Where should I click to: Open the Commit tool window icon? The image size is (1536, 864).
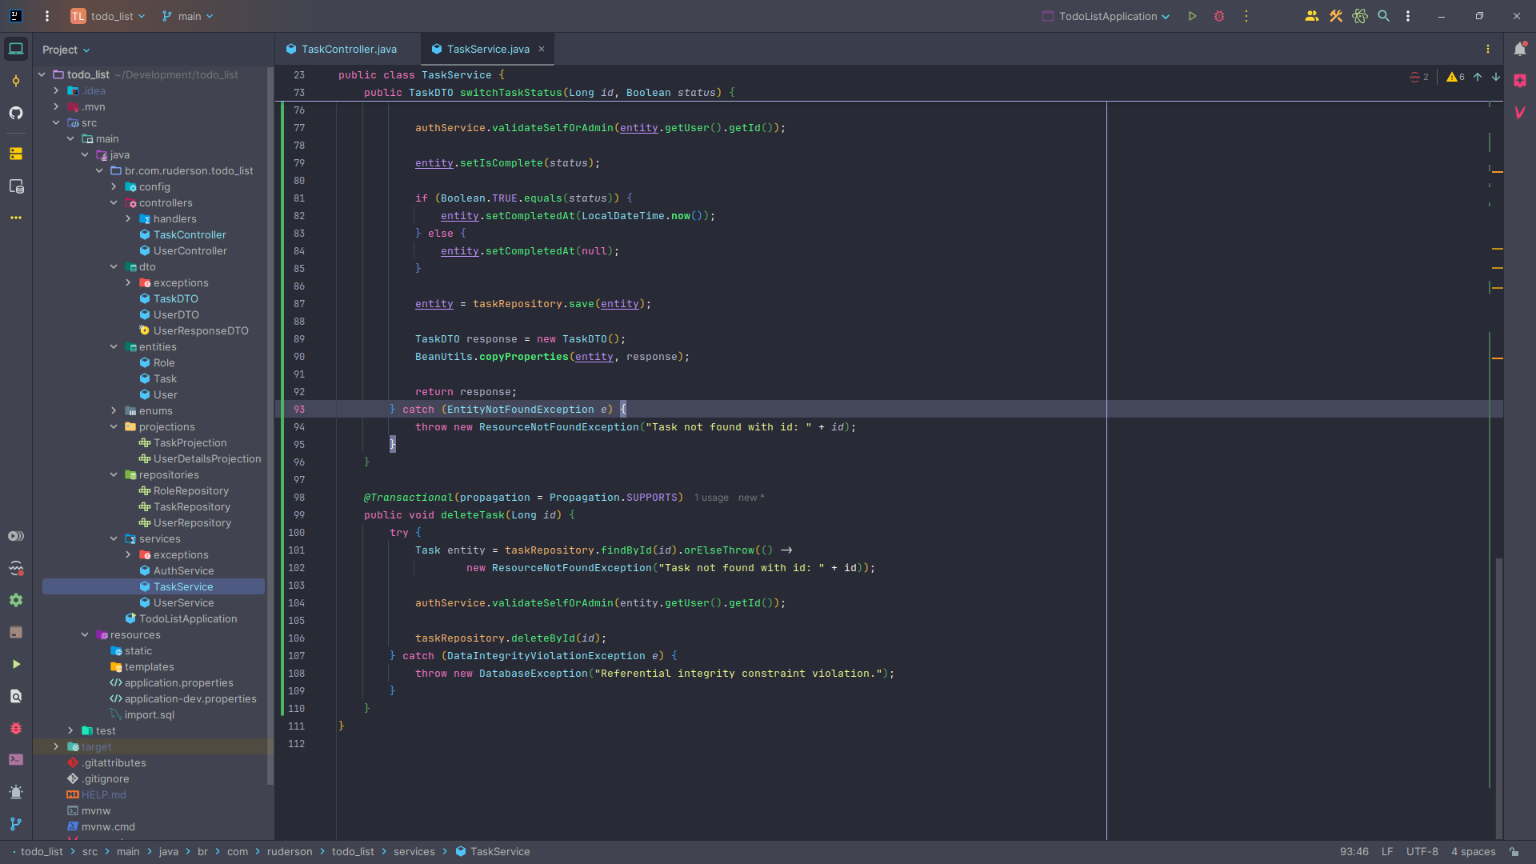point(16,81)
